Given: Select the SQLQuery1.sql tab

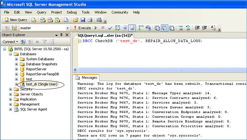Looking at the screenshot, I should (x=105, y=35).
